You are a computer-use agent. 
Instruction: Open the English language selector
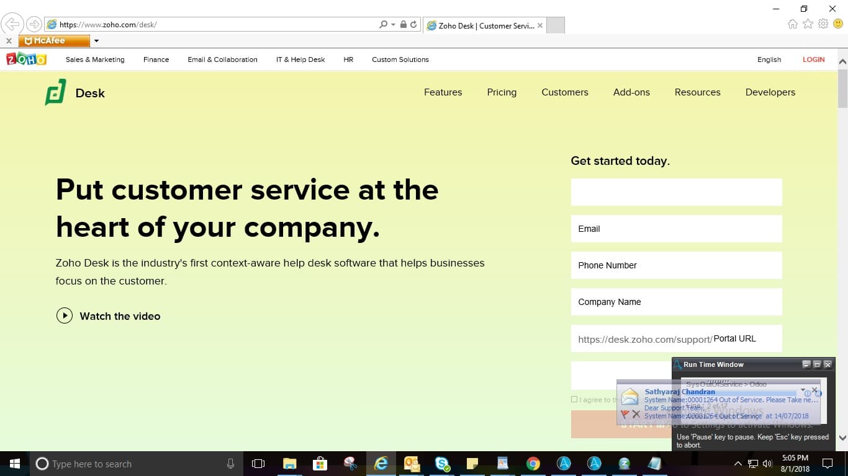769,59
